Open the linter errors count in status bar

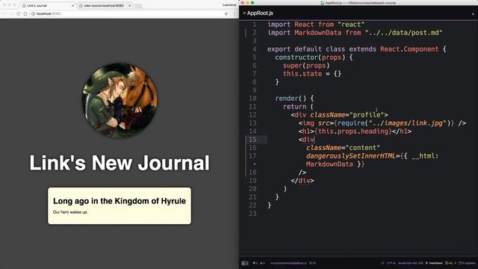pos(255,263)
